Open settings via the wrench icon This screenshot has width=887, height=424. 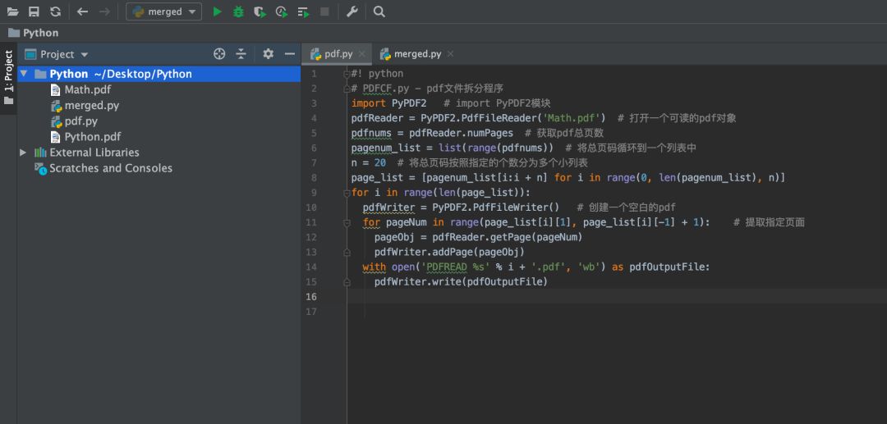pos(352,11)
